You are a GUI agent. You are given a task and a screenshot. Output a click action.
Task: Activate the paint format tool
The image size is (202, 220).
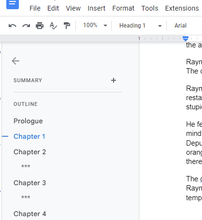click(67, 26)
